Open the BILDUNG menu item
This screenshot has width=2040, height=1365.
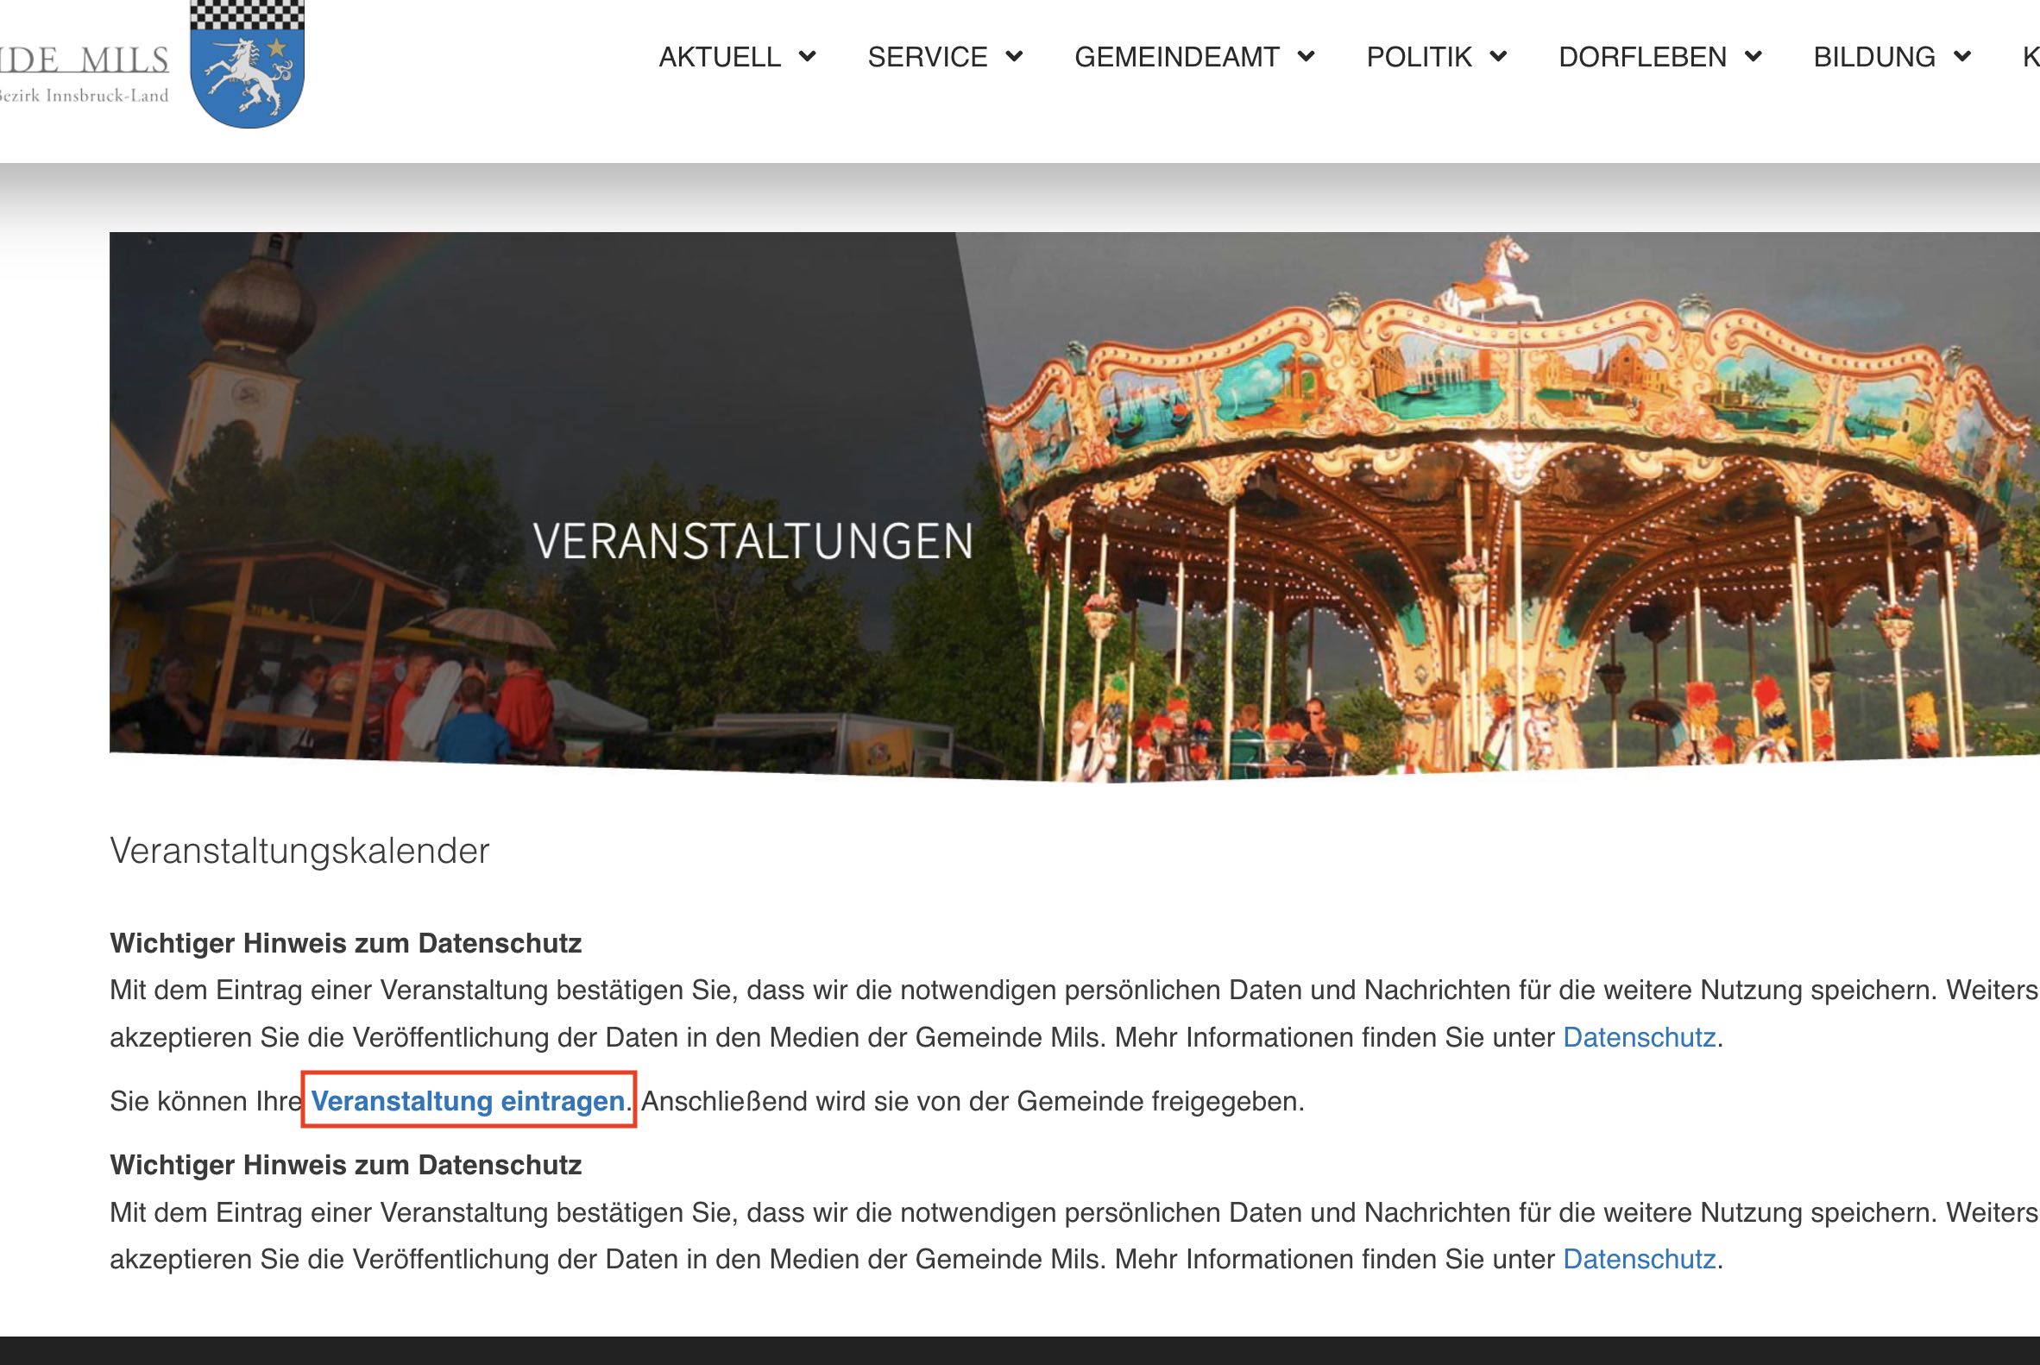pyautogui.click(x=1874, y=57)
